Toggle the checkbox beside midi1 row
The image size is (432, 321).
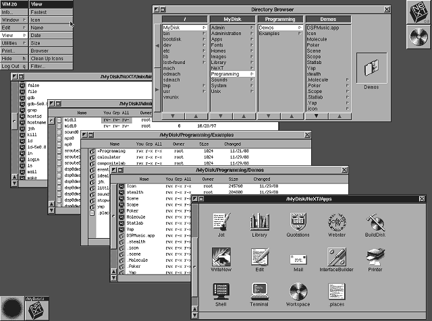(59, 120)
